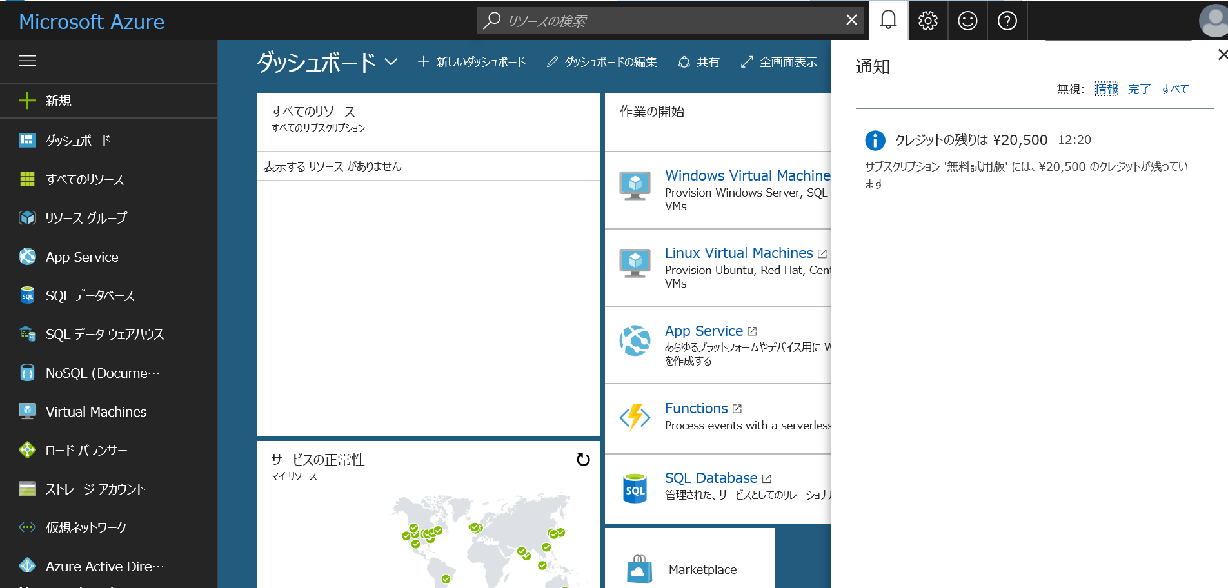Screen dimensions: 1228x588
Task: Select すべてのリソース in sidebar menu
Action: pyautogui.click(x=108, y=179)
